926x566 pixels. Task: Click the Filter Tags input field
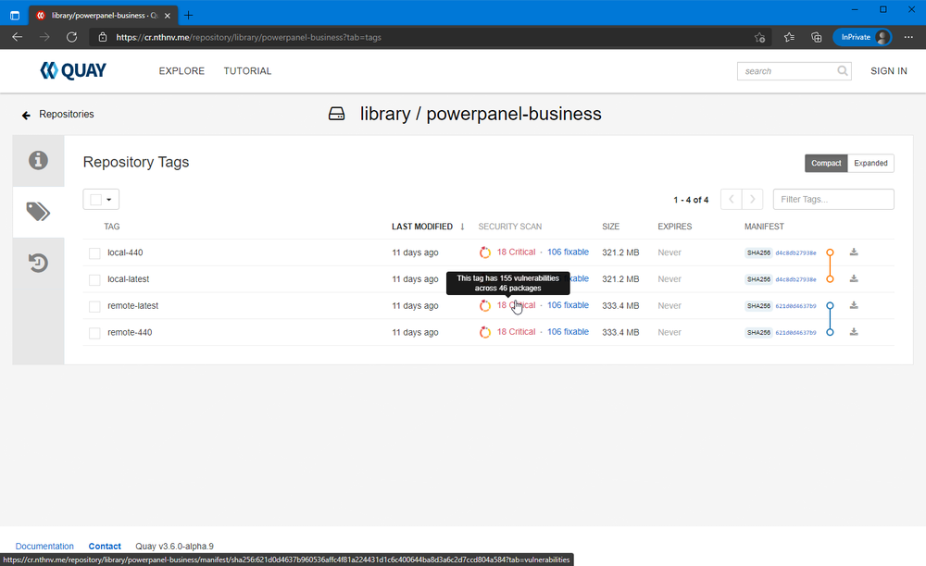833,199
